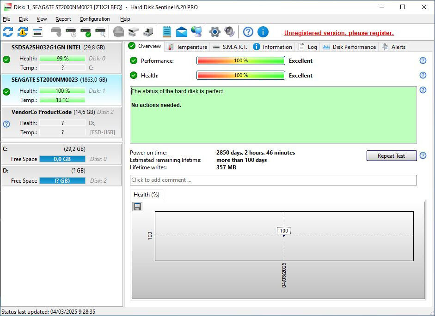This screenshot has width=435, height=316.
Task: Click the gray dome-shaped disk toolbar icon
Action: click(x=119, y=32)
